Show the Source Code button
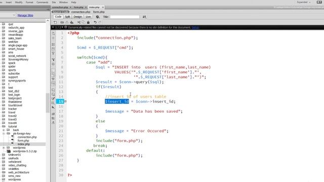 pyautogui.click(x=60, y=12)
